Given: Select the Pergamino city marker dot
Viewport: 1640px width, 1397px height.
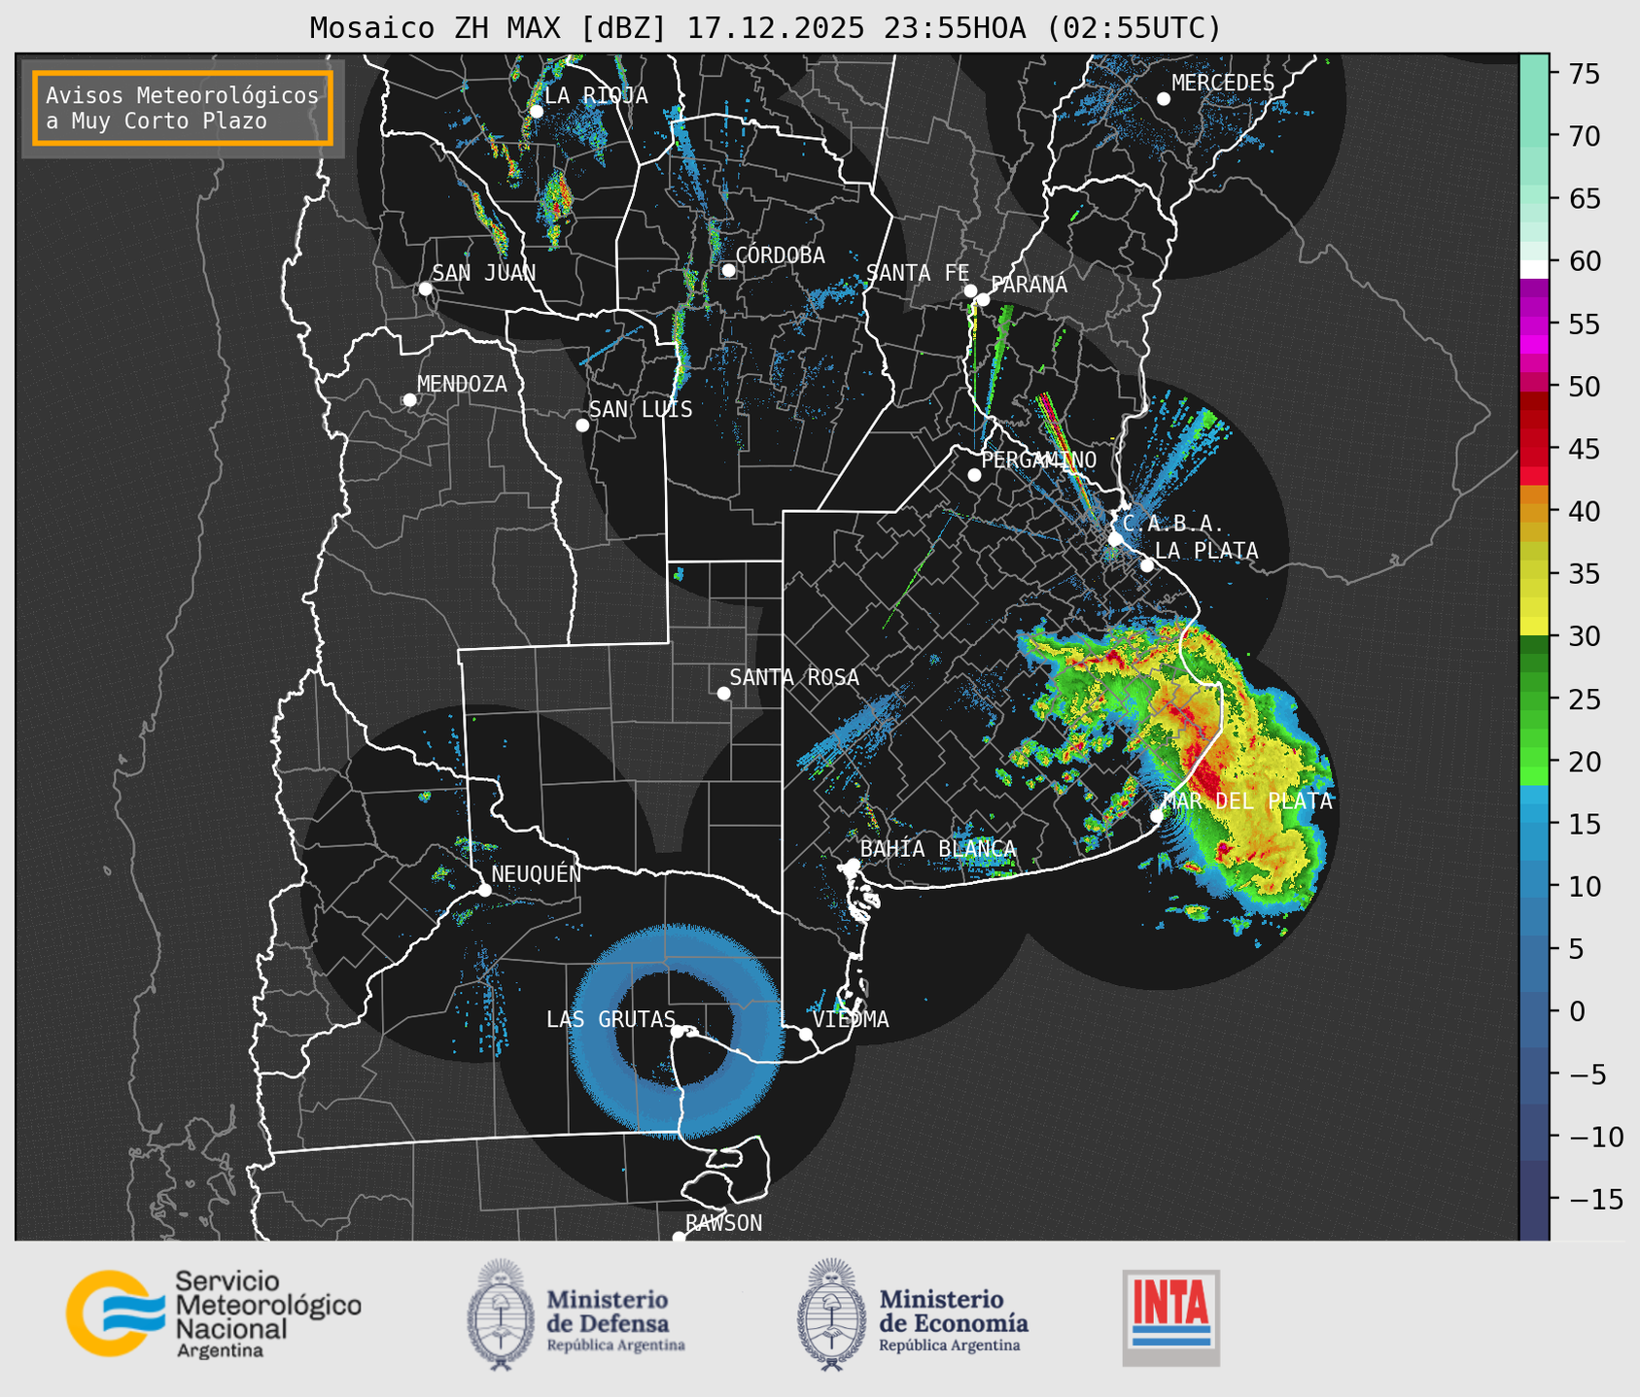Looking at the screenshot, I should [x=974, y=475].
